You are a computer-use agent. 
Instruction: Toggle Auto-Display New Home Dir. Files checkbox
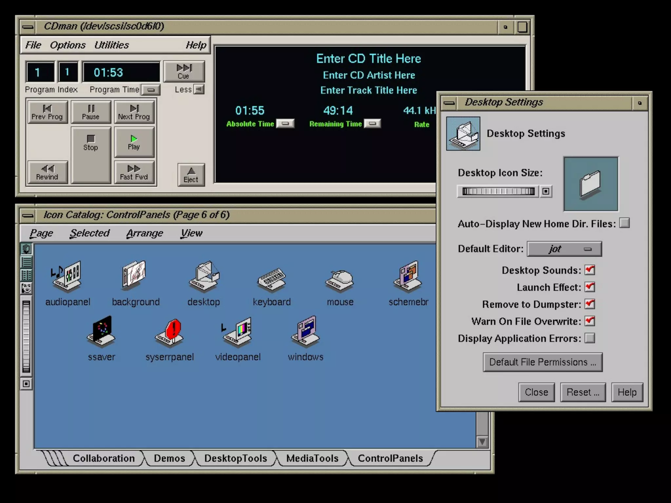[x=624, y=223]
